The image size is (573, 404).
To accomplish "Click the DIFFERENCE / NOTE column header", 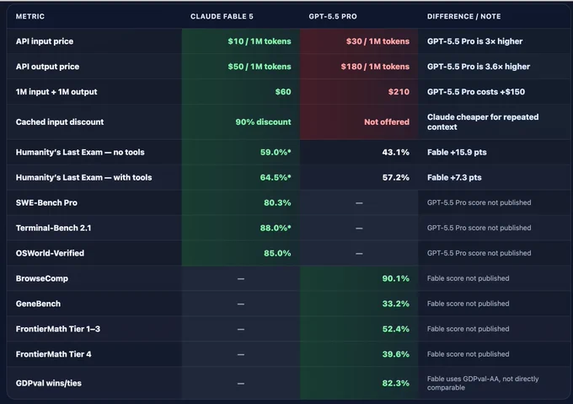I will click(x=463, y=17).
